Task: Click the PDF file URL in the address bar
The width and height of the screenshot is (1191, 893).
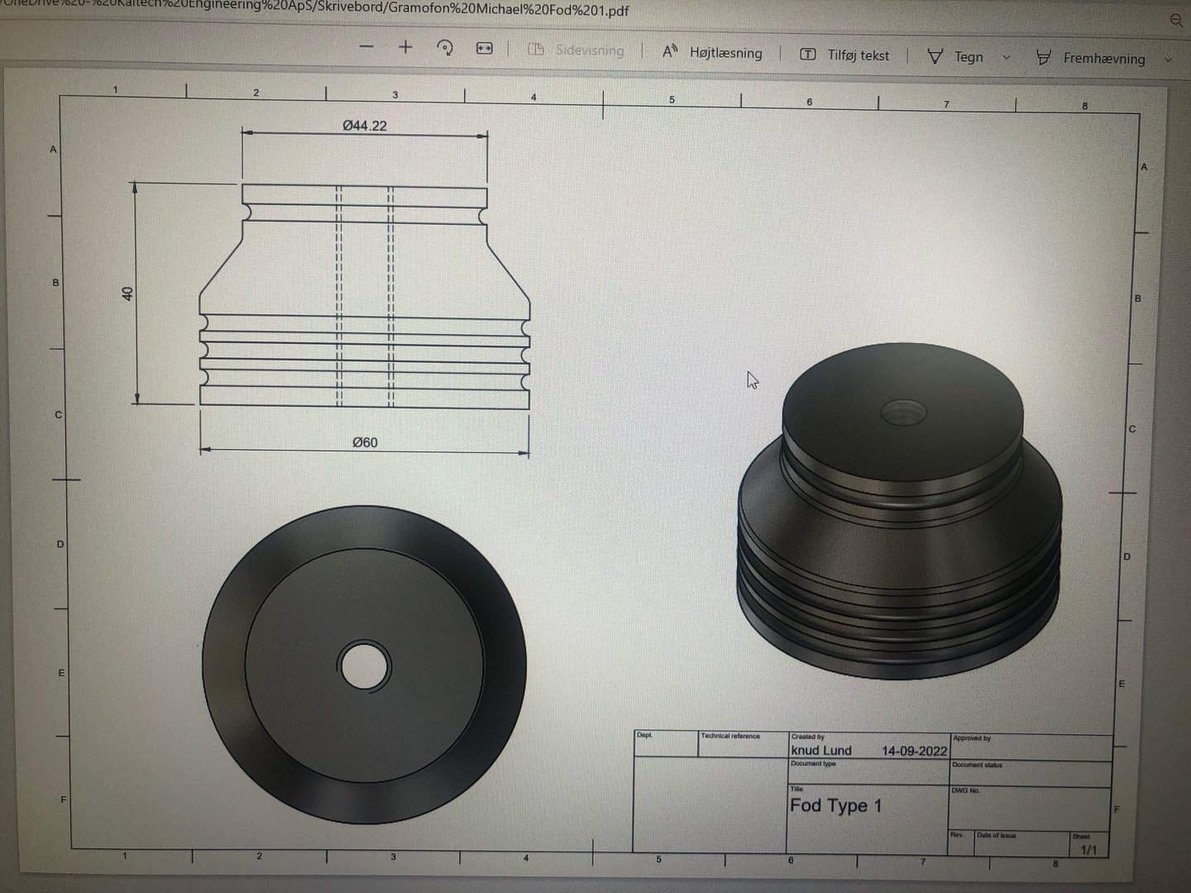Action: point(314,9)
